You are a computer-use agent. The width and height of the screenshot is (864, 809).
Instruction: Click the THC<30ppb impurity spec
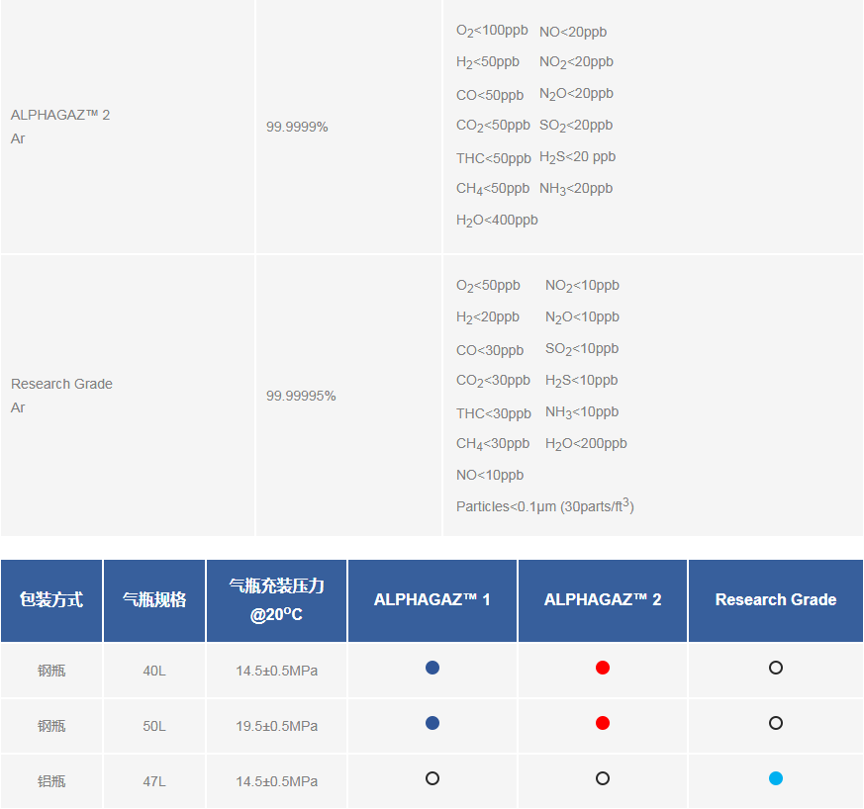[x=494, y=413]
